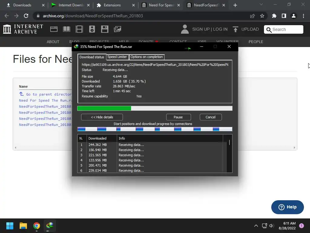The height and width of the screenshot is (233, 310).
Task: Click the Need For Speed The Run.rar file link
Action: click(x=45, y=100)
